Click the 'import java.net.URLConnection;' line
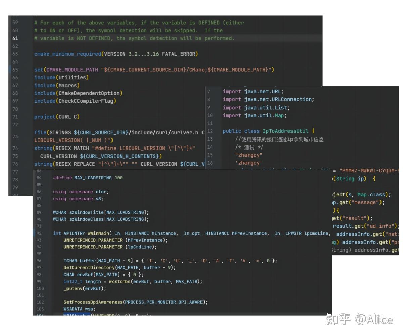Image resolution: width=403 pixels, height=336 pixels. [x=269, y=99]
